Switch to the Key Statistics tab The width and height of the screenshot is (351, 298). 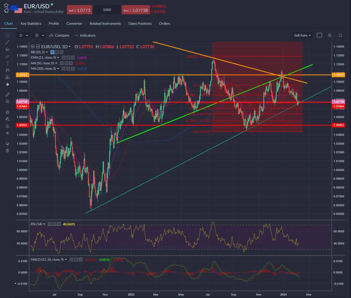click(x=31, y=24)
